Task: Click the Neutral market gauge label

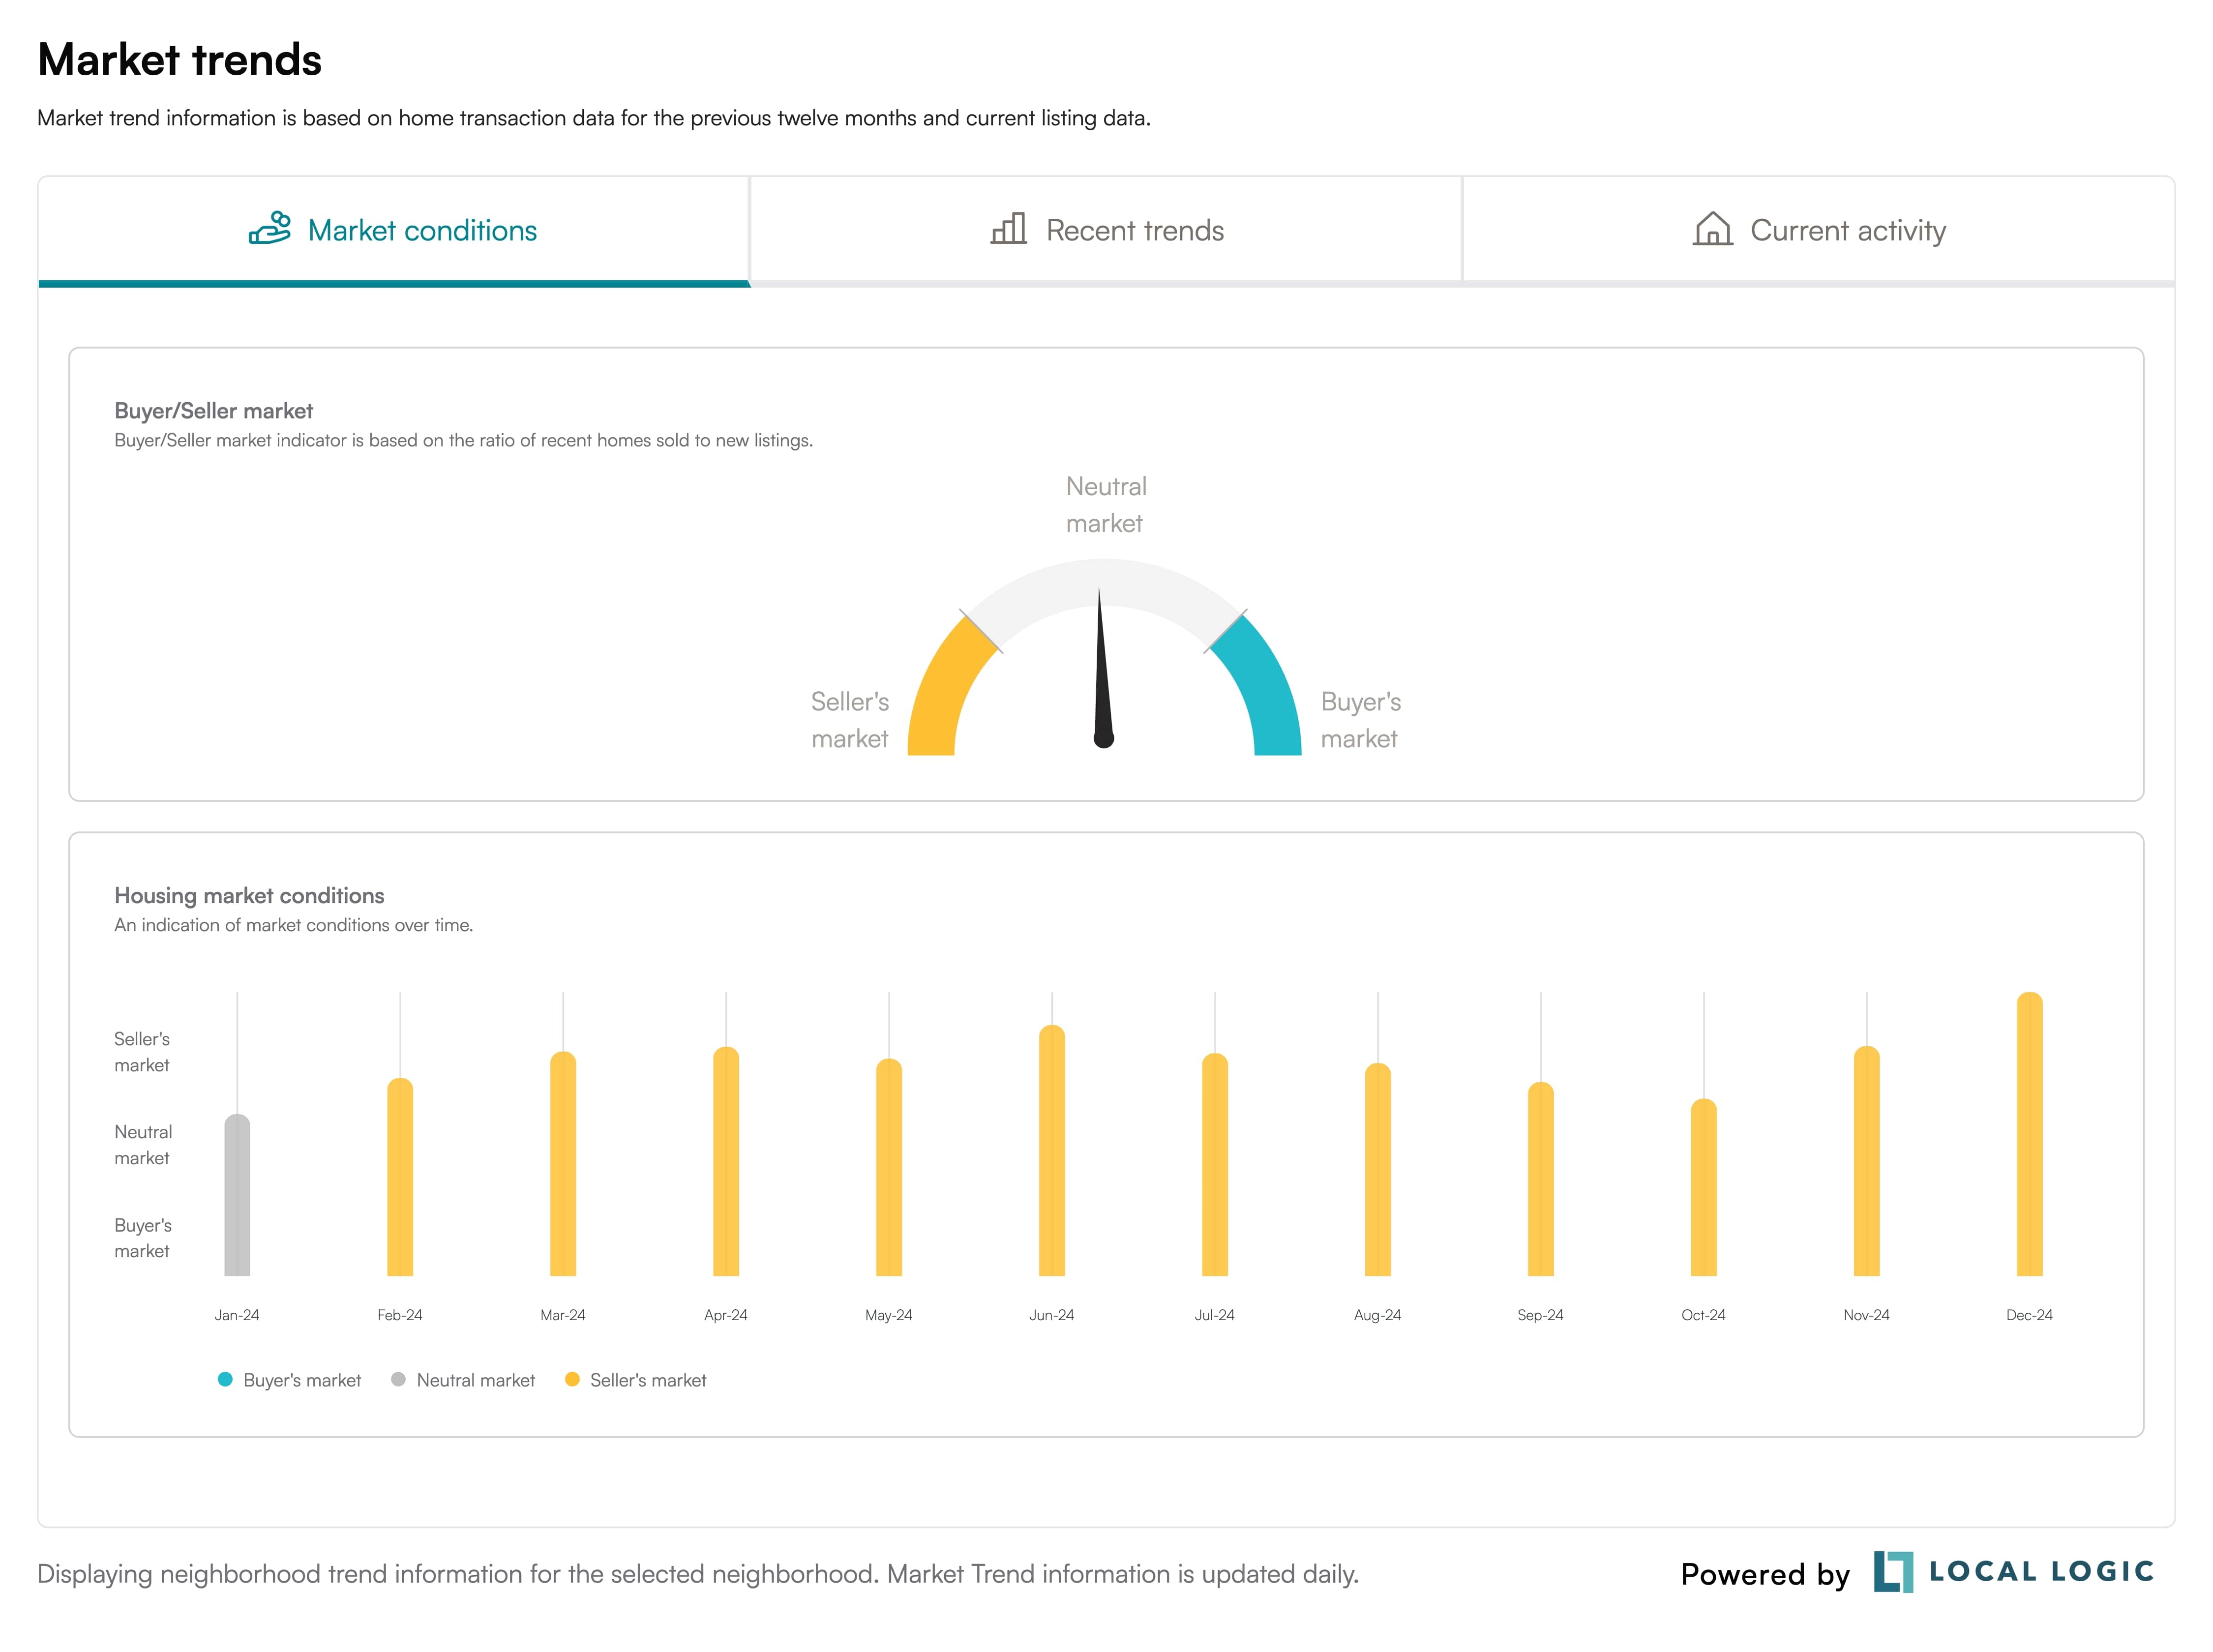Action: [1105, 505]
